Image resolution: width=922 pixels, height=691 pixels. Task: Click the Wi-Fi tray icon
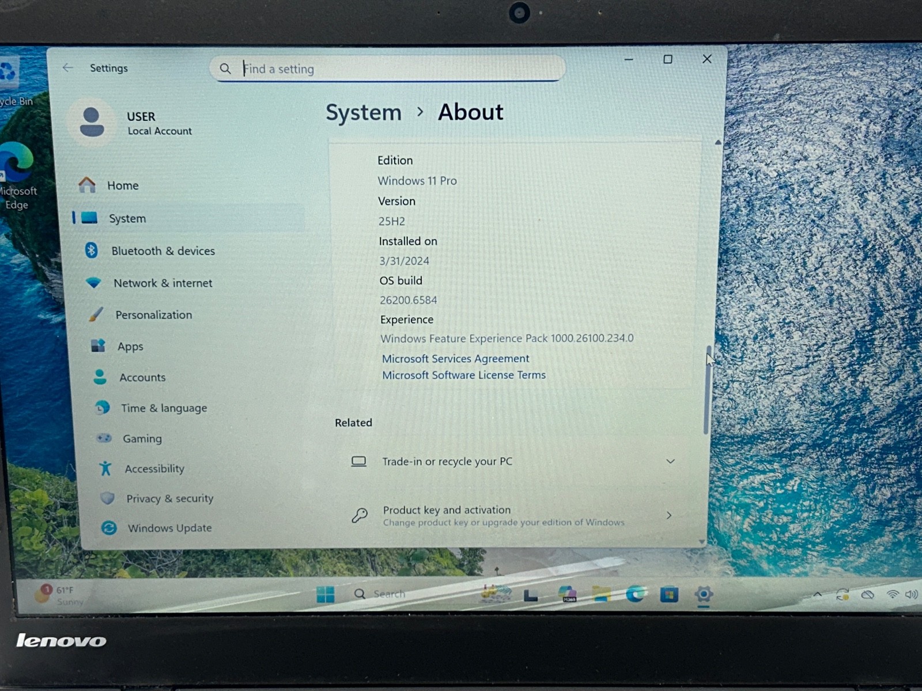click(893, 594)
